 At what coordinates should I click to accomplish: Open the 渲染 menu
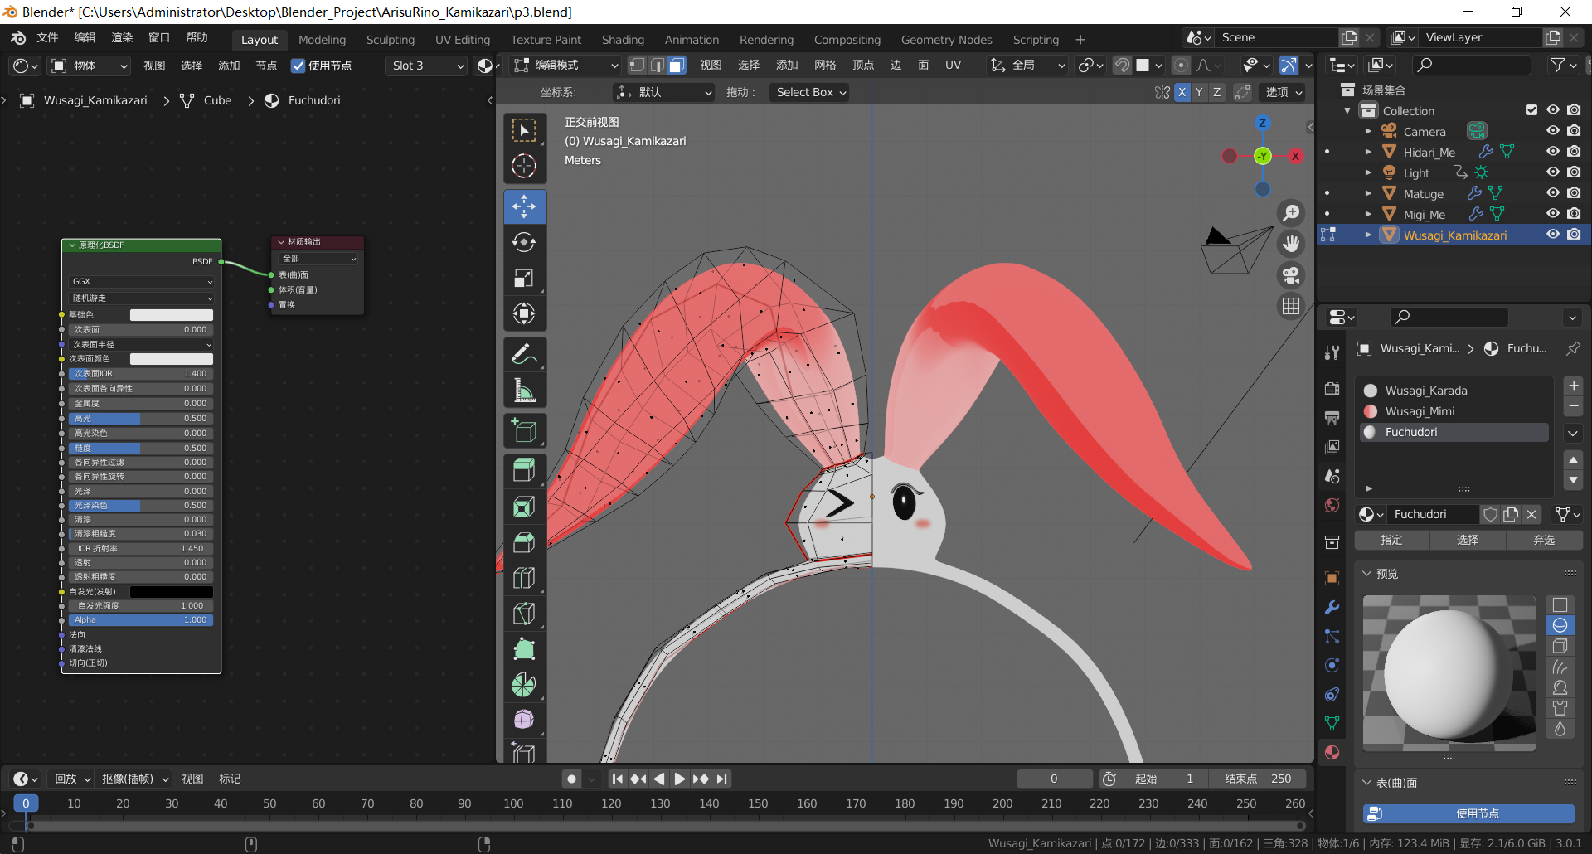[x=122, y=37]
